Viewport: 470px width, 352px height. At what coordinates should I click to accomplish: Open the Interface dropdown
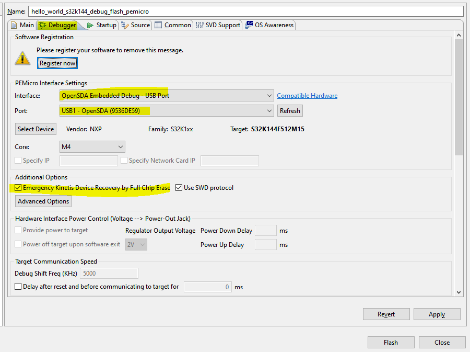coord(167,96)
